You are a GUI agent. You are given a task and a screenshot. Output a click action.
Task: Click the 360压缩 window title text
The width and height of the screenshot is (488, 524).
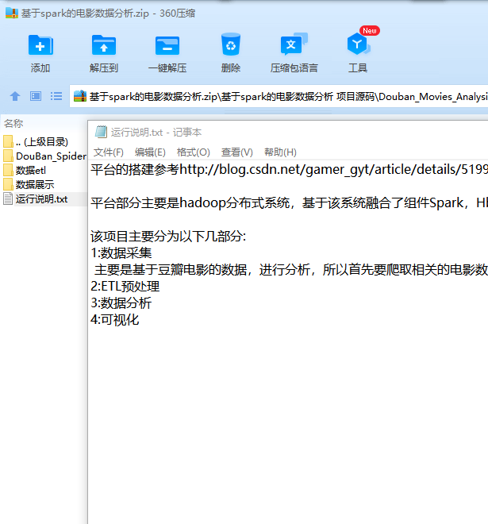tap(108, 13)
